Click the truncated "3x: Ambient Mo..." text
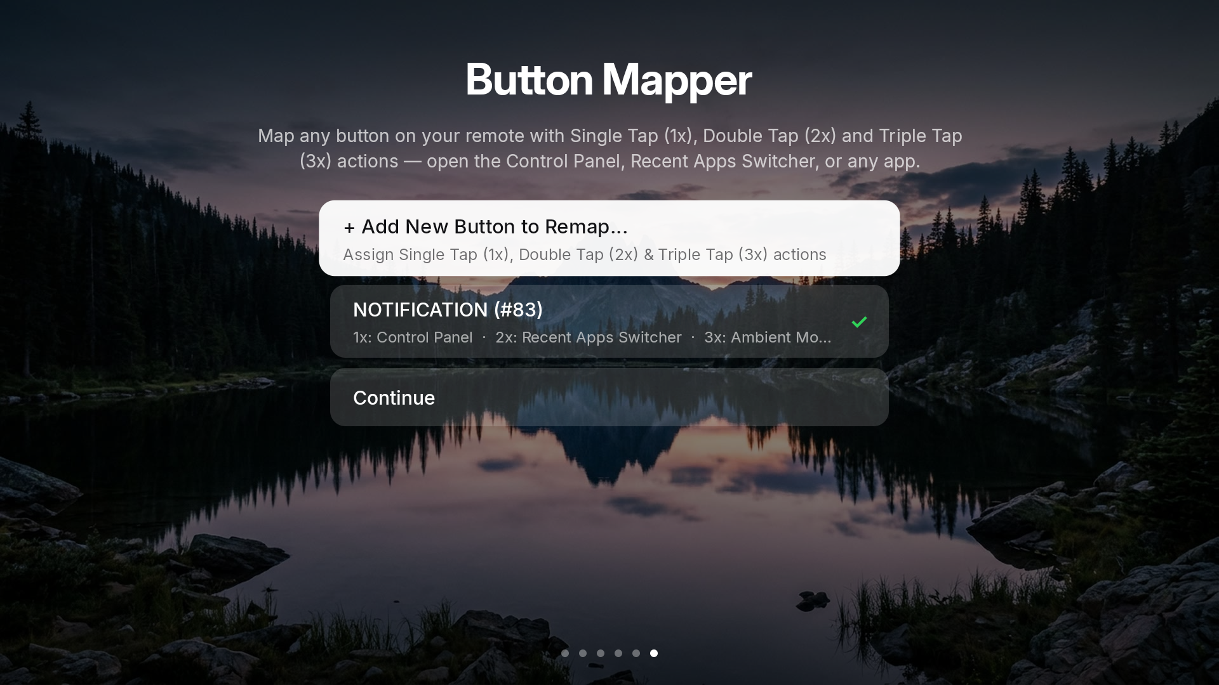Screen dimensions: 1219x685 tap(768, 337)
